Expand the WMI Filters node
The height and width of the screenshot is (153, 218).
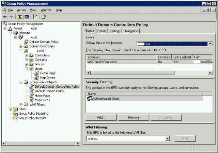click(21, 104)
